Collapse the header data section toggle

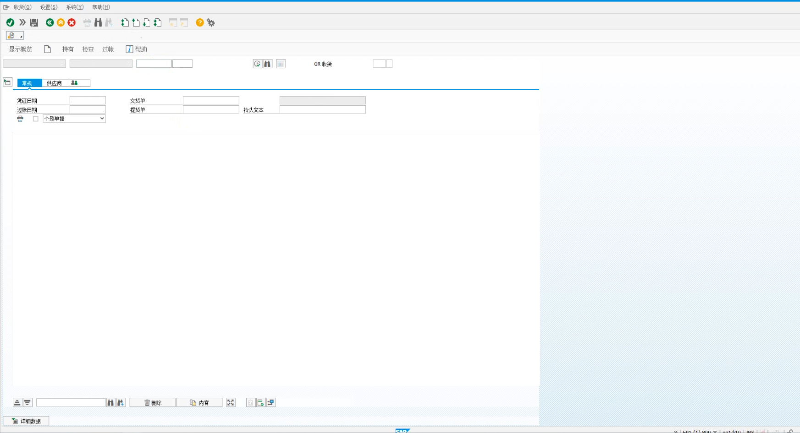[x=7, y=82]
